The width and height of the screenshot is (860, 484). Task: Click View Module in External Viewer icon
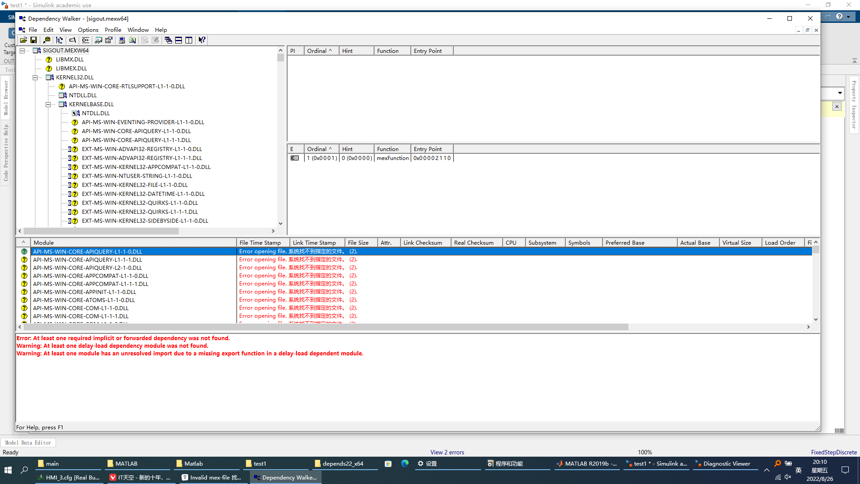[99, 40]
